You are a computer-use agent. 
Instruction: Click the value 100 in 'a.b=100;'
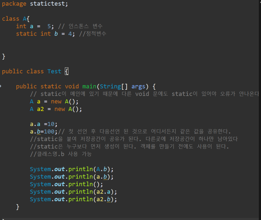pyautogui.click(x=49, y=132)
